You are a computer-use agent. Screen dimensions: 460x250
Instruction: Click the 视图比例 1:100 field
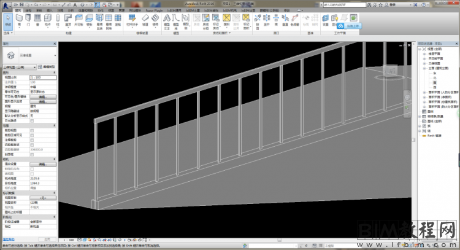(x=43, y=77)
